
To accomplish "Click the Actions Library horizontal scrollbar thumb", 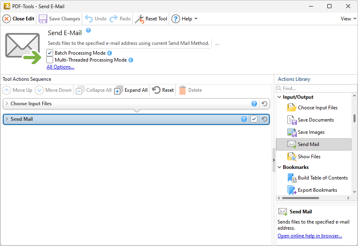I will (300, 198).
